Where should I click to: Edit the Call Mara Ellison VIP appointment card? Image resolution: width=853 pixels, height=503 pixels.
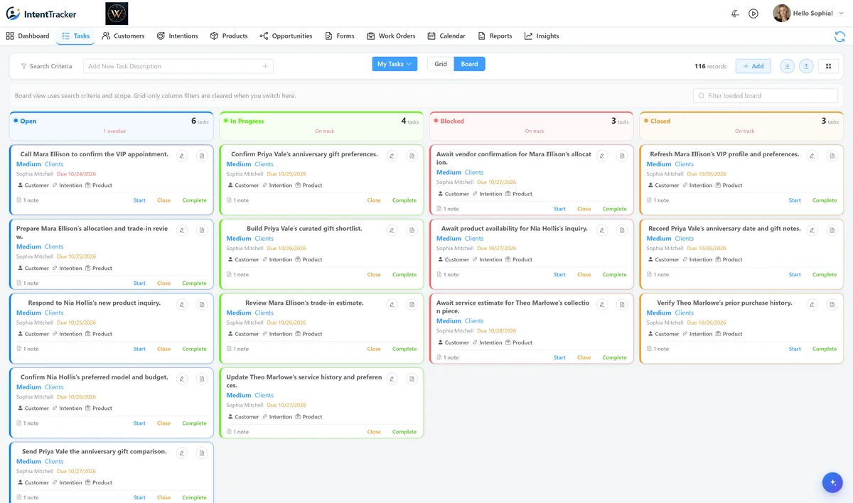[182, 156]
